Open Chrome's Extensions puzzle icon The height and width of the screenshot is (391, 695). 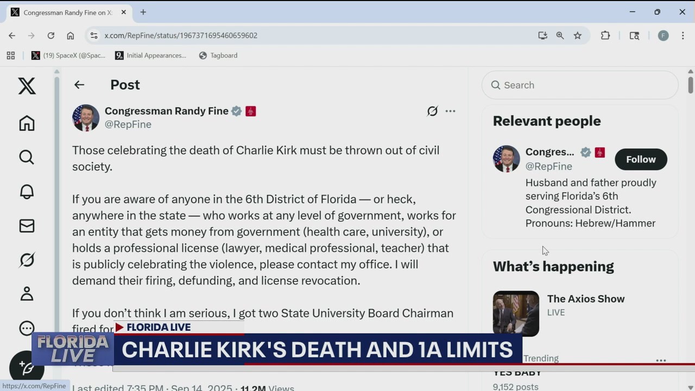click(x=605, y=35)
